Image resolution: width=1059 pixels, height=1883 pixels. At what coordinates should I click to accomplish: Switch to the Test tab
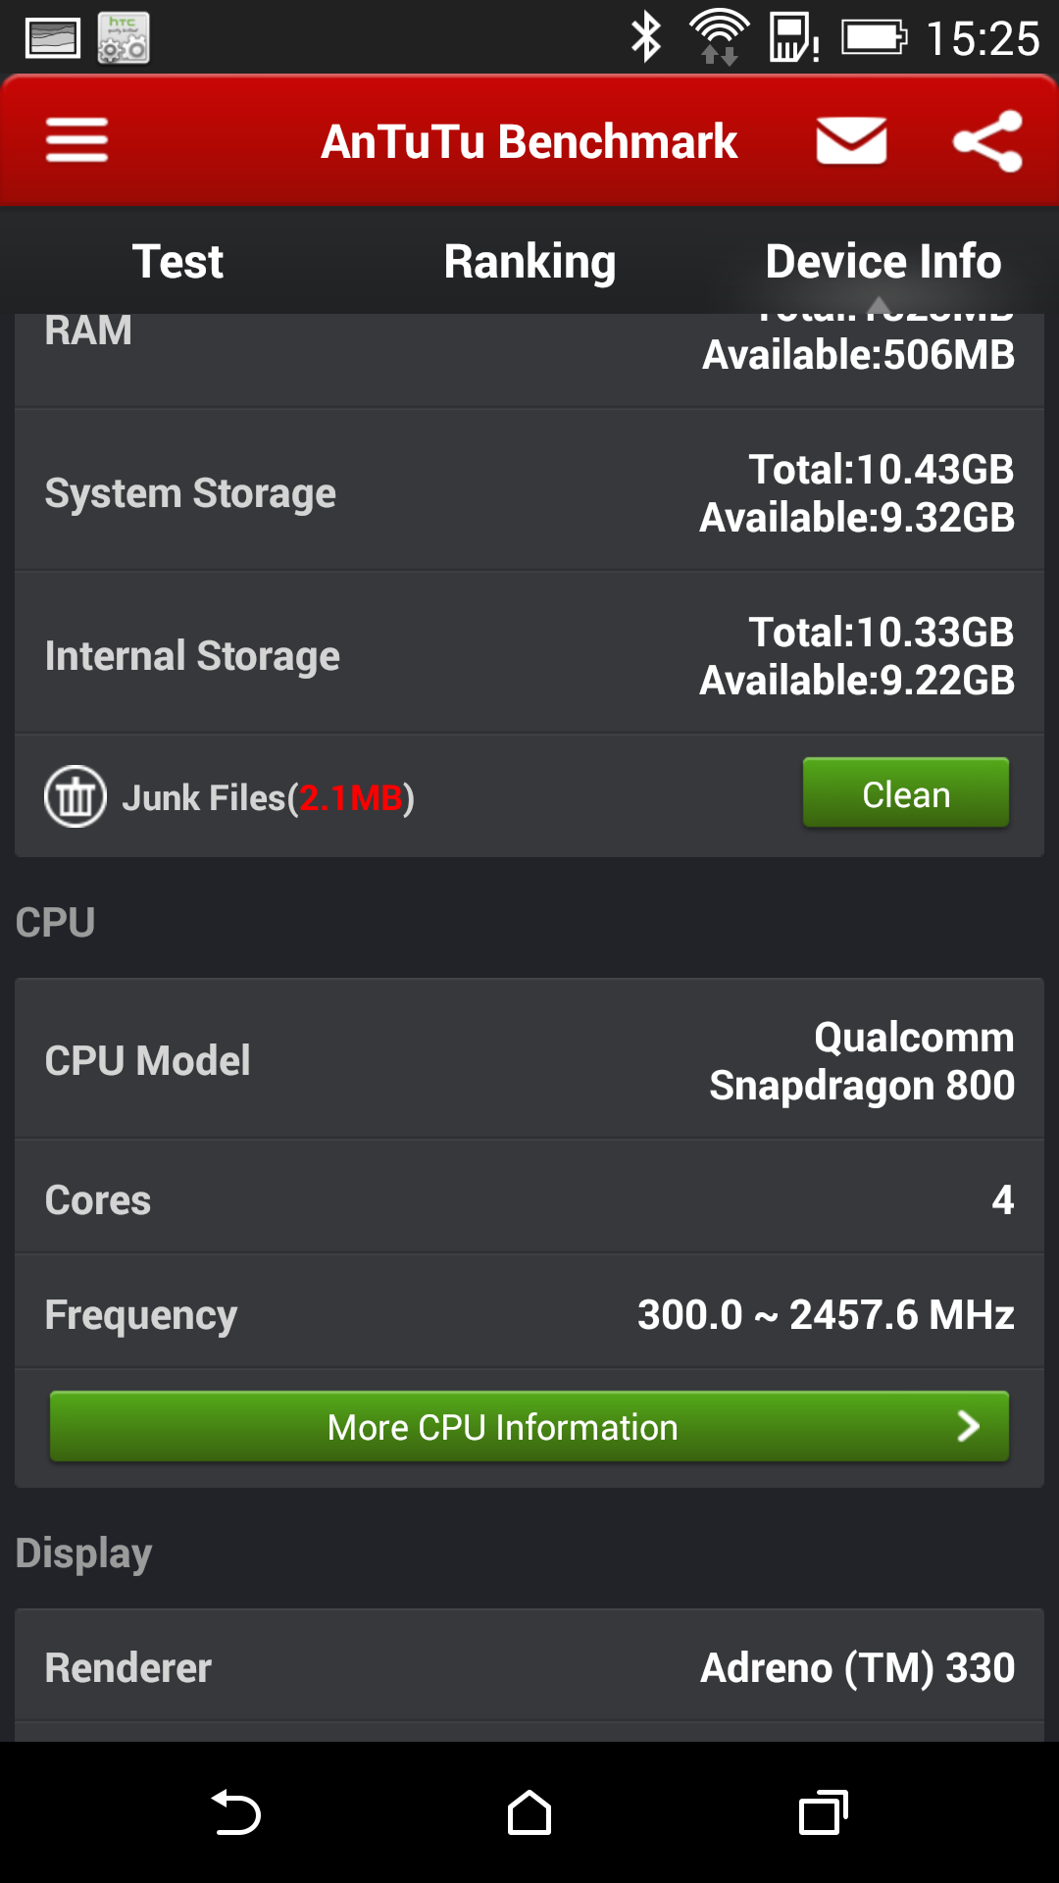pyautogui.click(x=177, y=261)
